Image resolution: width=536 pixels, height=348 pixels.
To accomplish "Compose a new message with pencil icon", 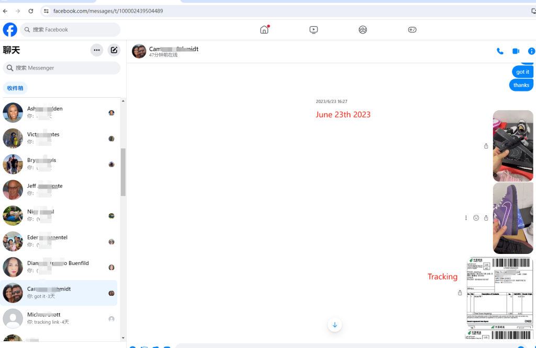I will (114, 50).
